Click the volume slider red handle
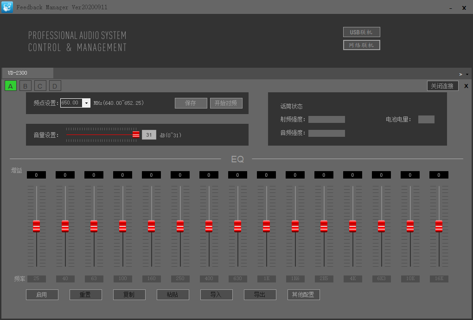The height and width of the screenshot is (320, 473). [x=136, y=134]
